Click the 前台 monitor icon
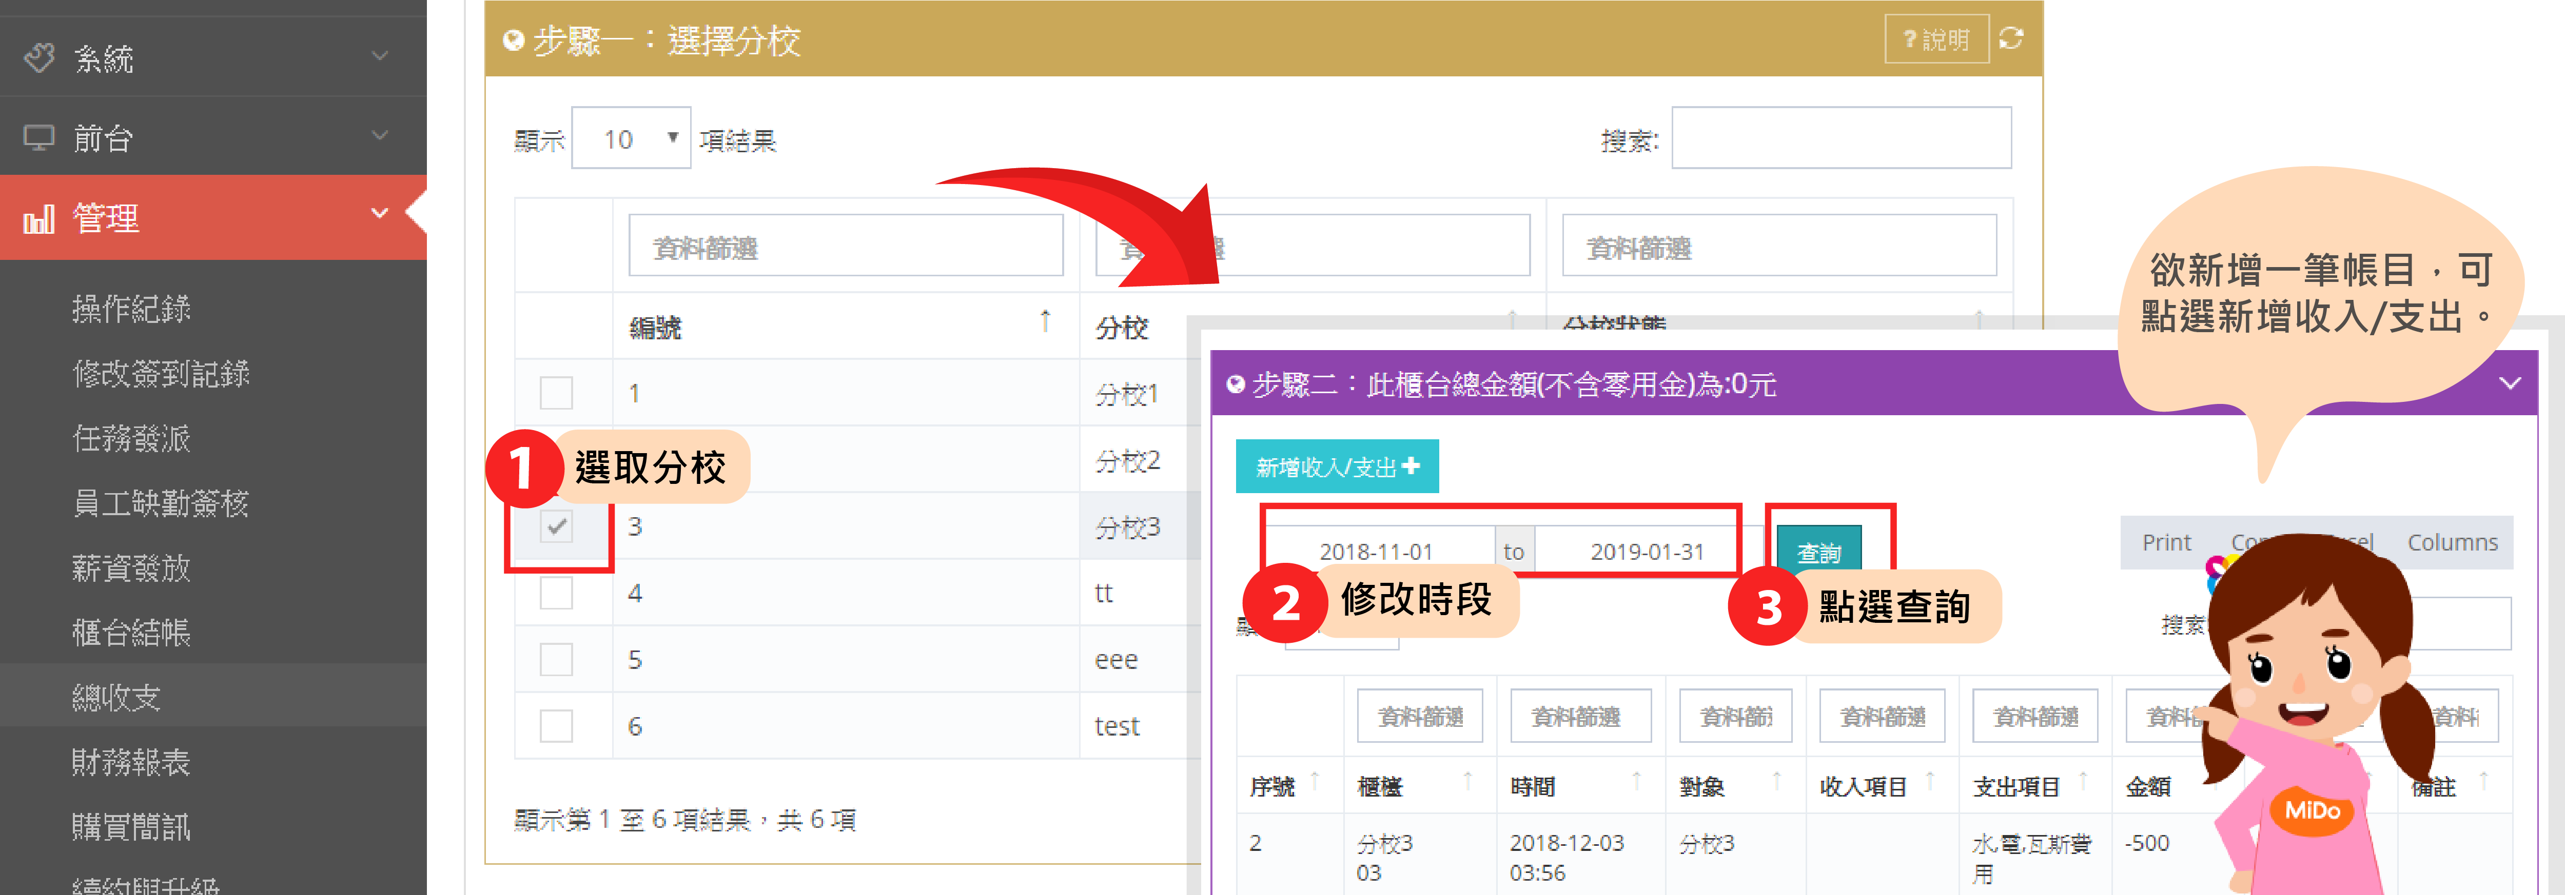2565x895 pixels. point(39,137)
